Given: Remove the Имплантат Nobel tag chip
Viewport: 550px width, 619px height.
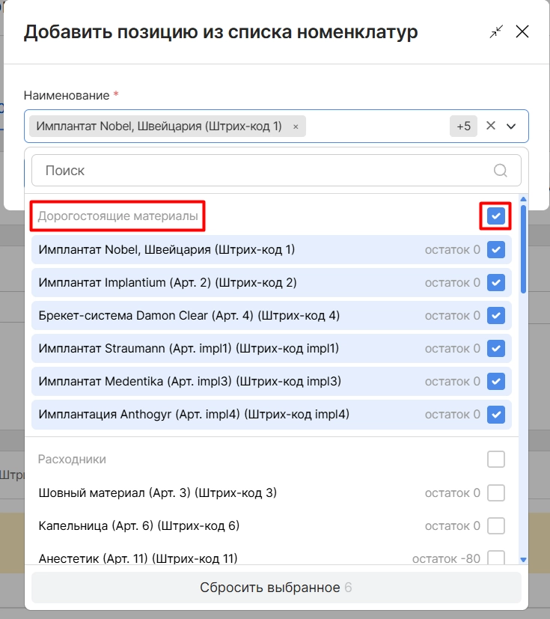Looking at the screenshot, I should [x=296, y=126].
